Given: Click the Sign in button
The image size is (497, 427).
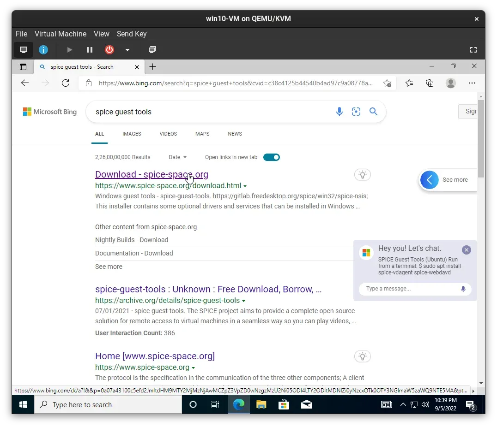Looking at the screenshot, I should point(468,112).
